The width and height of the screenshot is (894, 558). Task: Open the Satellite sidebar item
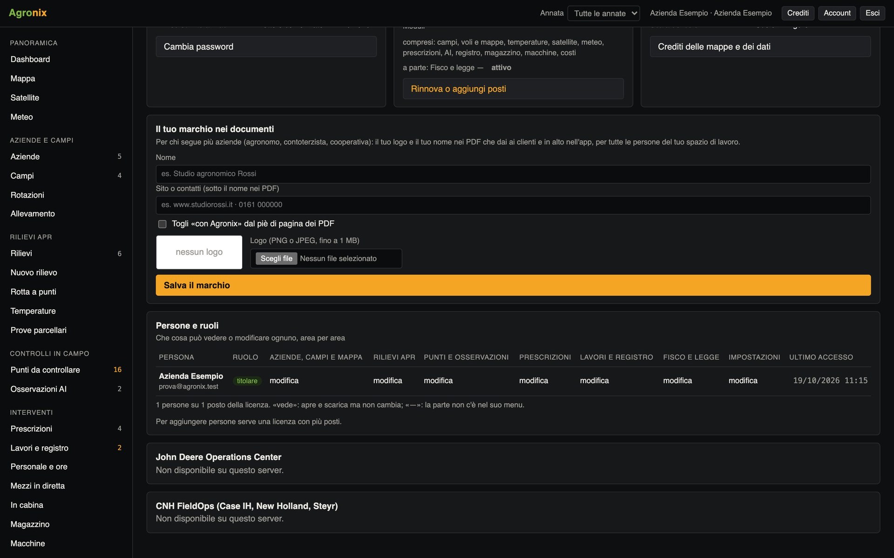coord(66,98)
